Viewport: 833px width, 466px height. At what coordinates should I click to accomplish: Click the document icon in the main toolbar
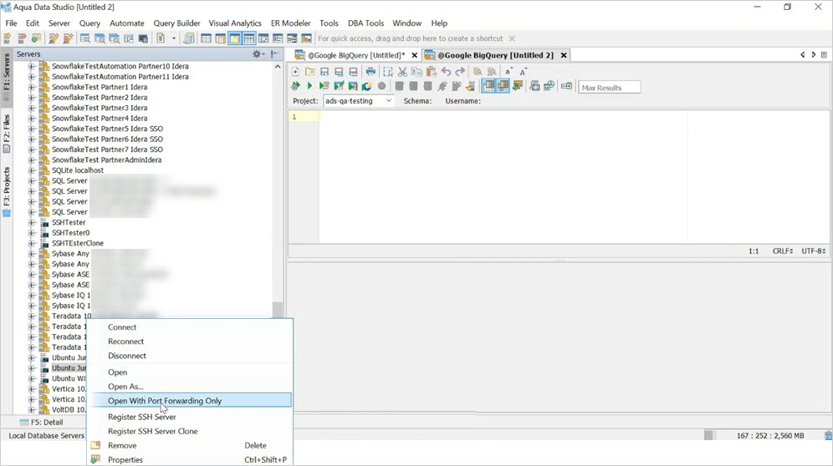tap(161, 38)
